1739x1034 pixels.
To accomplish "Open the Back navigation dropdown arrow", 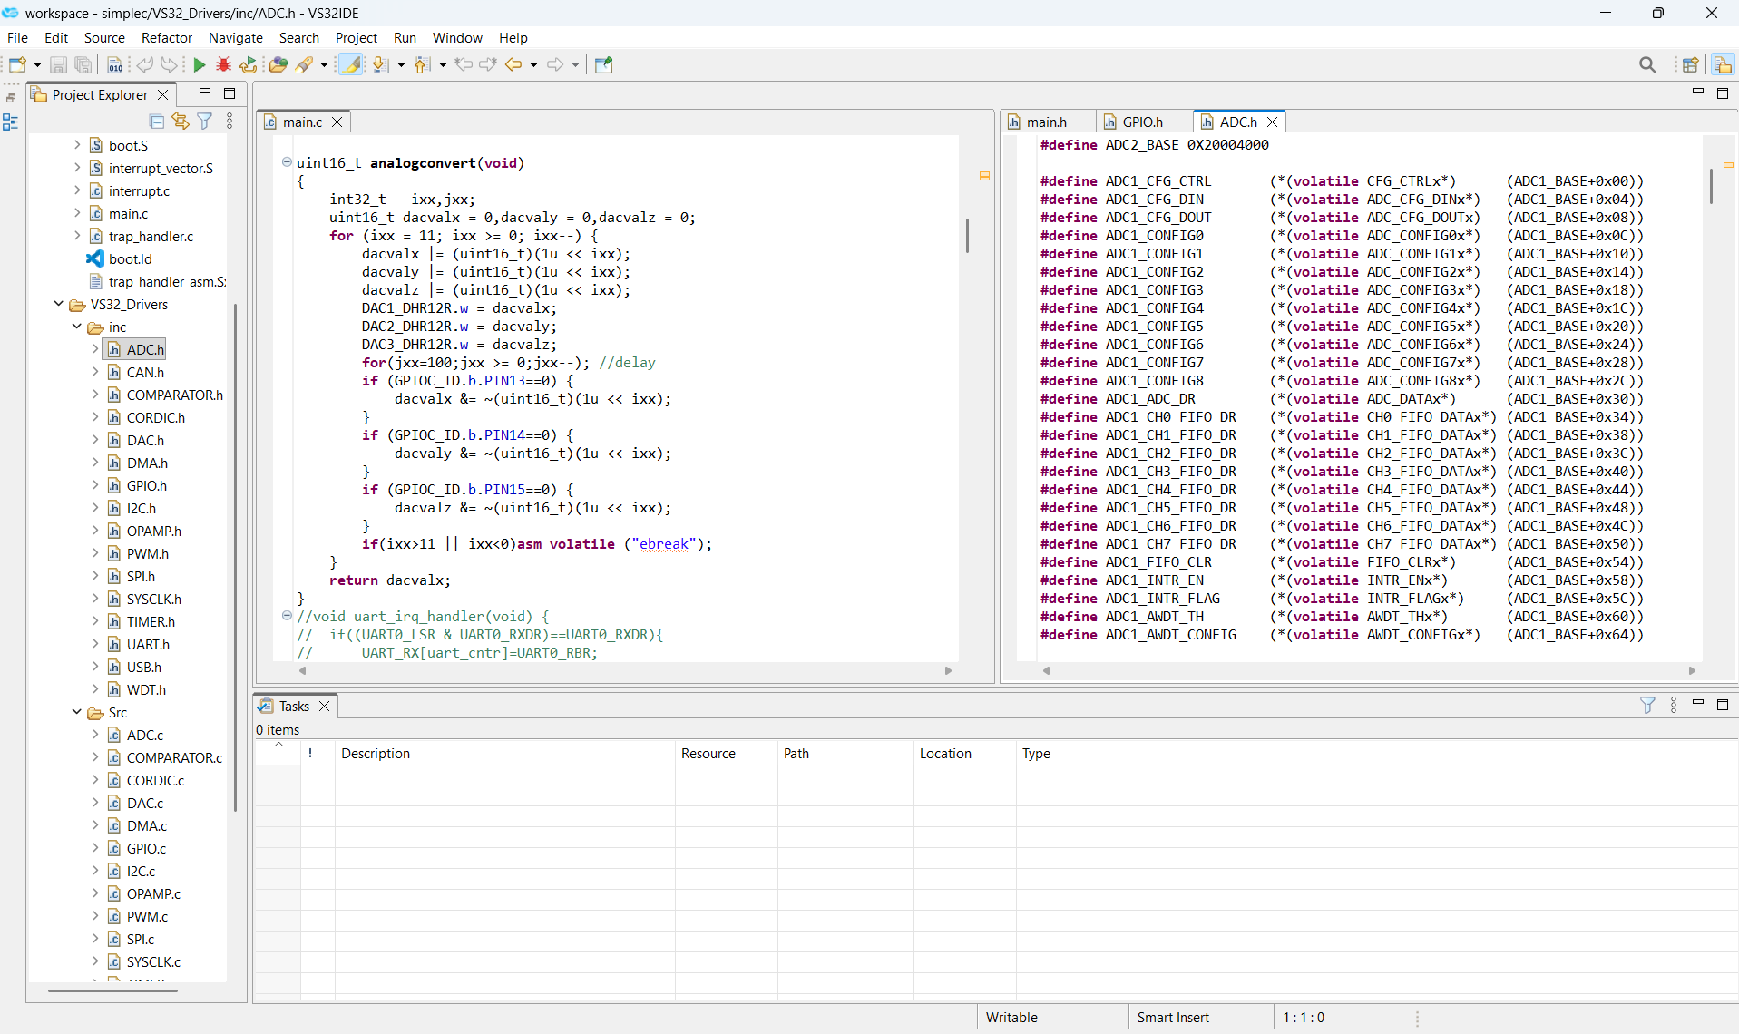I will [532, 64].
